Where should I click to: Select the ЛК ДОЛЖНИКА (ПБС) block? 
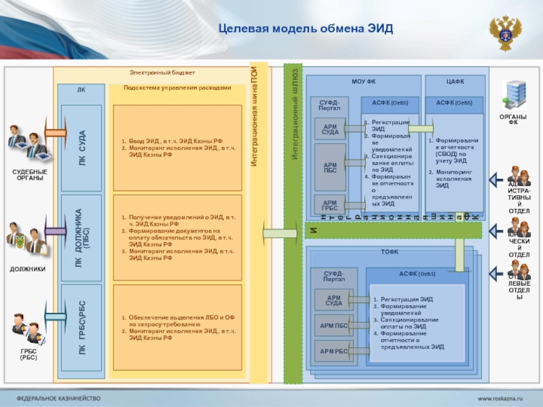click(x=81, y=238)
